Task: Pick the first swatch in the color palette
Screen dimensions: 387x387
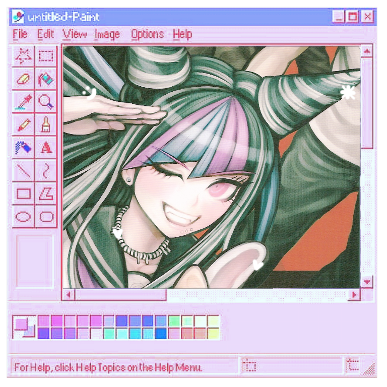Action: point(44,321)
